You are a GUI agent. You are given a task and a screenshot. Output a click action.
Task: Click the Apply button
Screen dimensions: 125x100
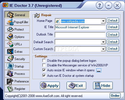tap(50, 86)
